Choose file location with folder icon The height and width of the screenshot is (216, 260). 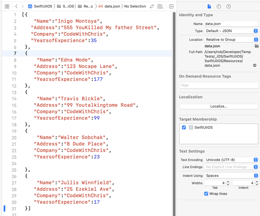point(256,46)
